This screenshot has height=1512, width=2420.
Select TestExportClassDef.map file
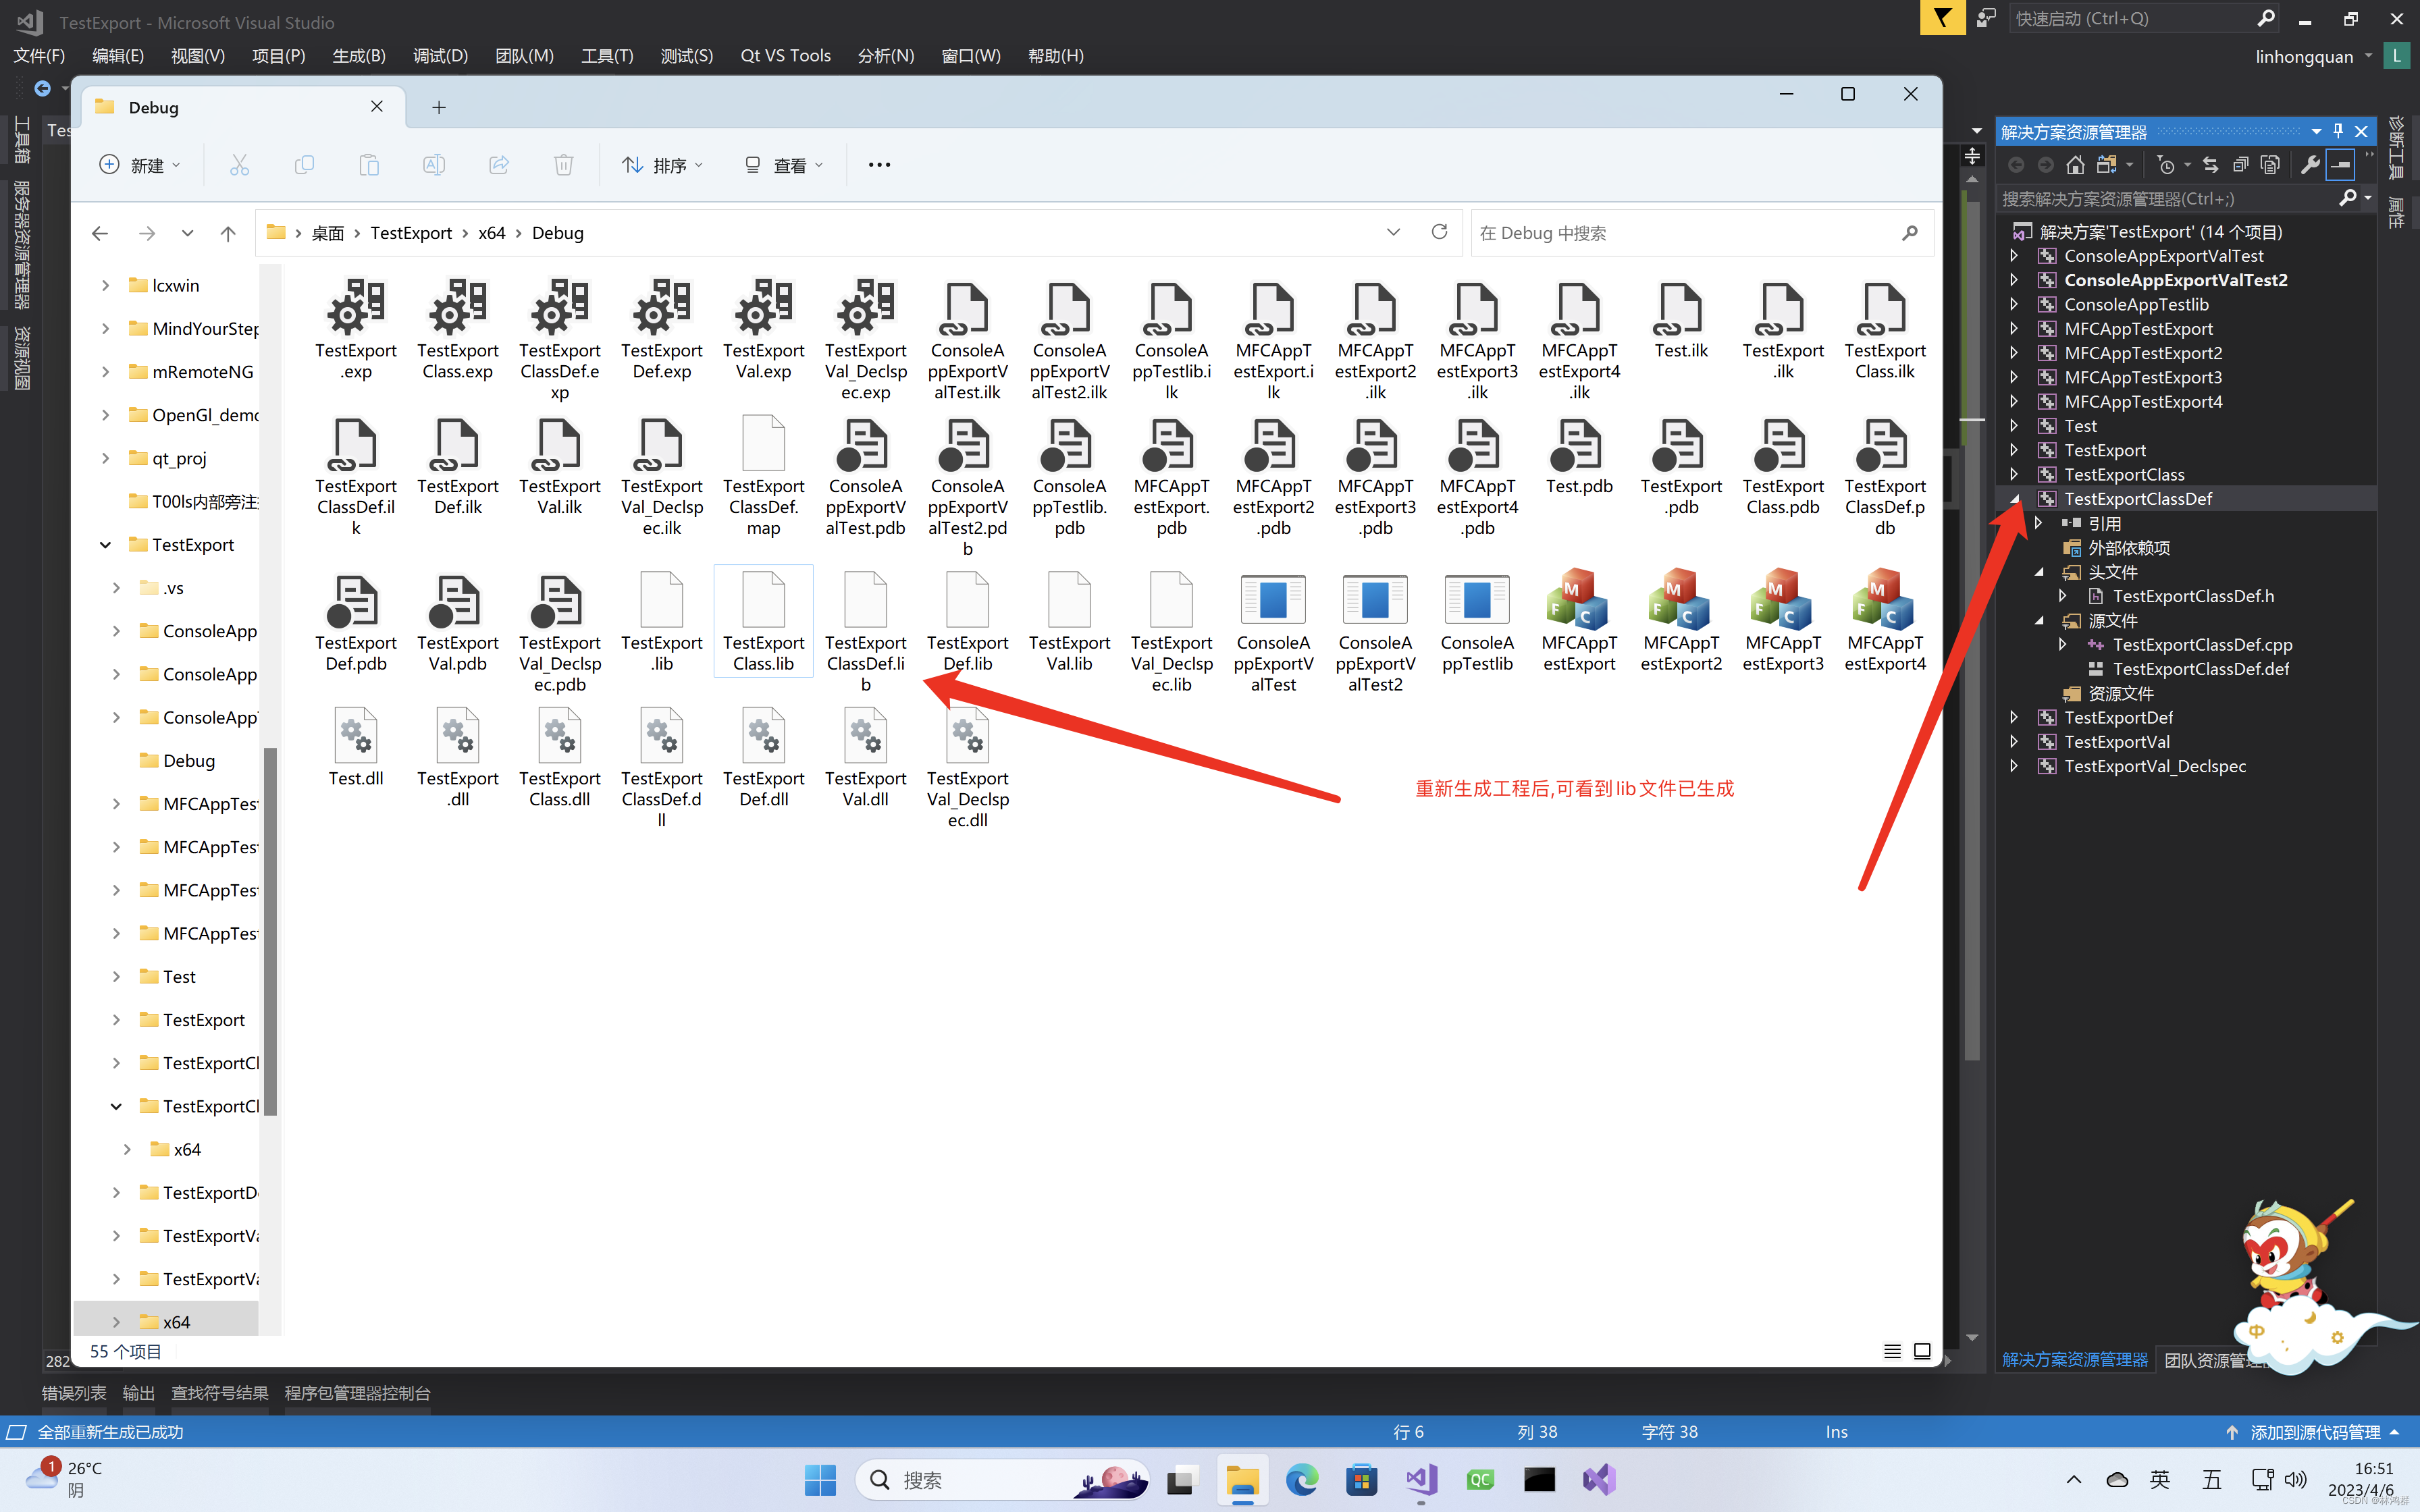pyautogui.click(x=763, y=476)
